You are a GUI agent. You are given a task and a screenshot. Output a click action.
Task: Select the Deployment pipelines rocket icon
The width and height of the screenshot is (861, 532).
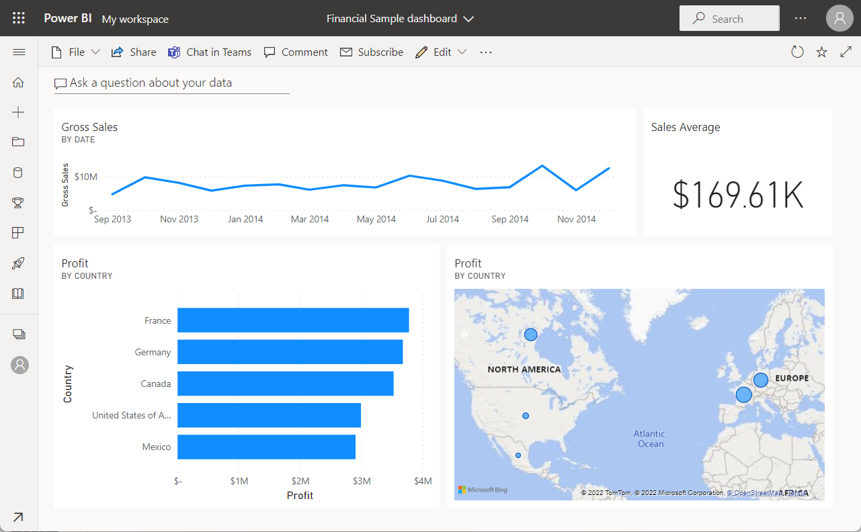[x=18, y=263]
